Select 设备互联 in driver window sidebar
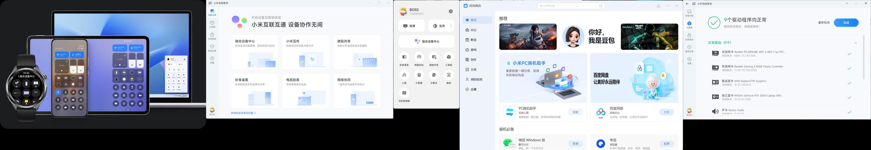The width and height of the screenshot is (871, 150). 689,13
